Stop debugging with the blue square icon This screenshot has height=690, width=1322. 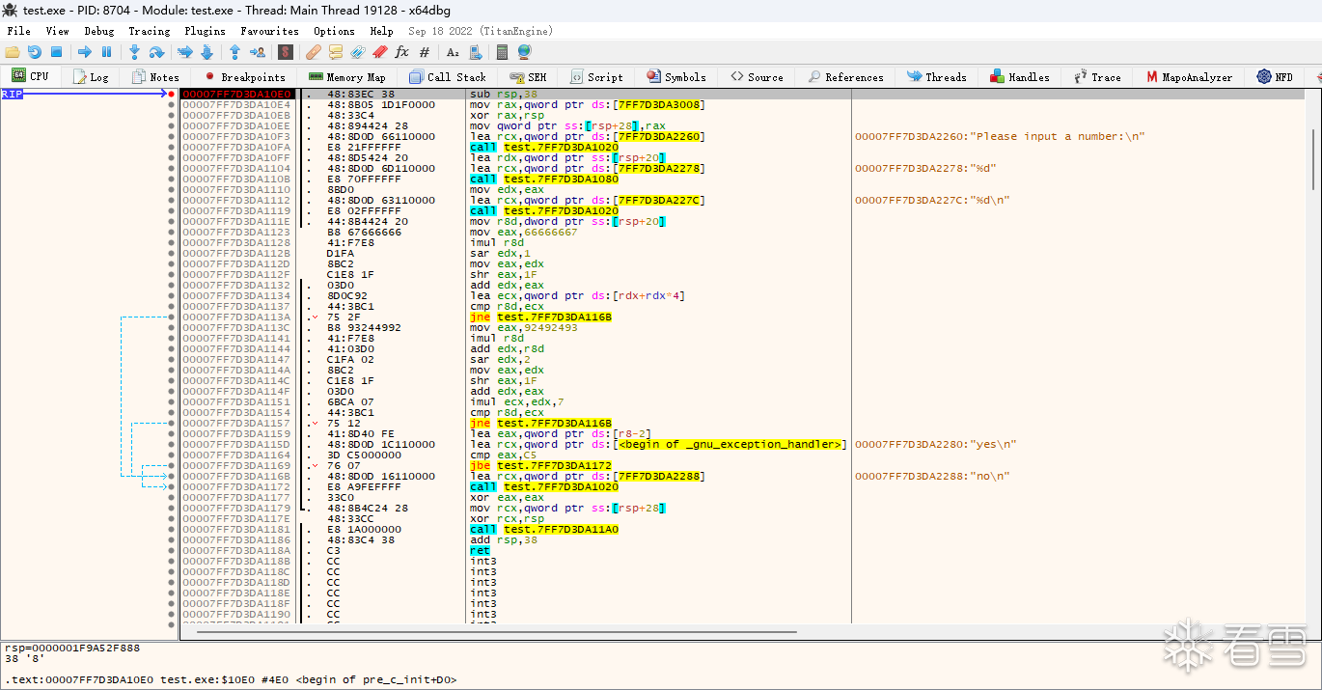[56, 52]
